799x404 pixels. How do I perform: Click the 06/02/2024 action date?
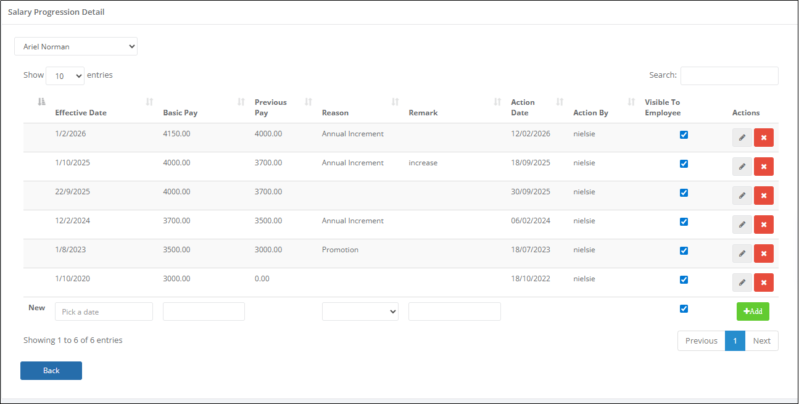[x=531, y=221]
